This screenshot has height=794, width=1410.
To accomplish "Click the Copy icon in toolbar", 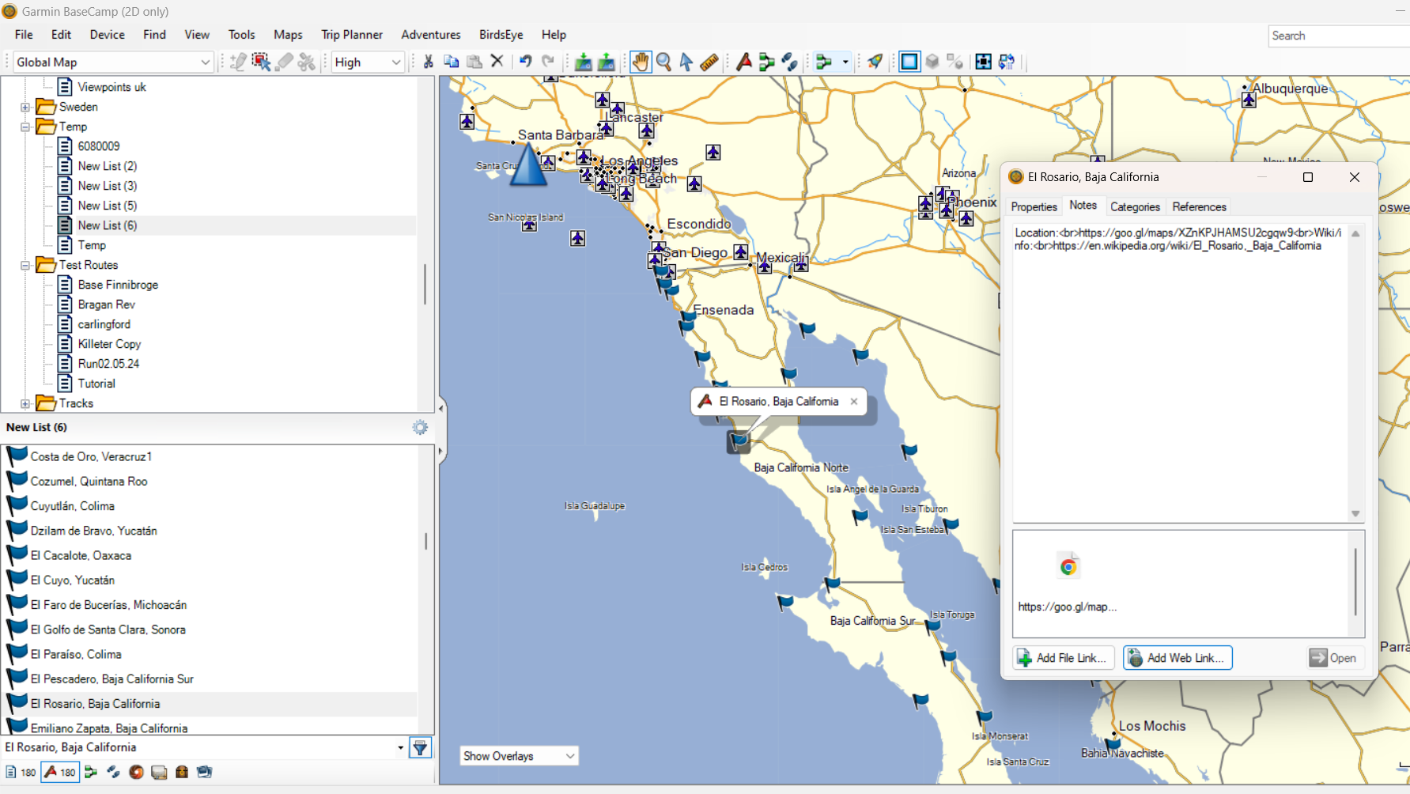I will pos(452,62).
